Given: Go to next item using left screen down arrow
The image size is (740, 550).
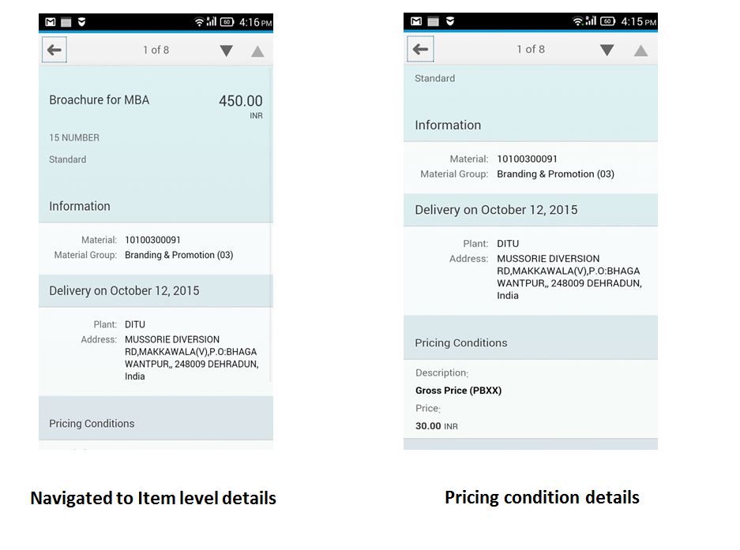Looking at the screenshot, I should pos(227,51).
